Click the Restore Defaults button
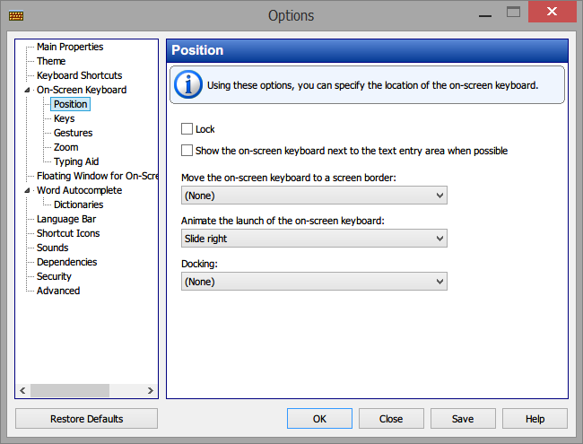 pos(87,419)
